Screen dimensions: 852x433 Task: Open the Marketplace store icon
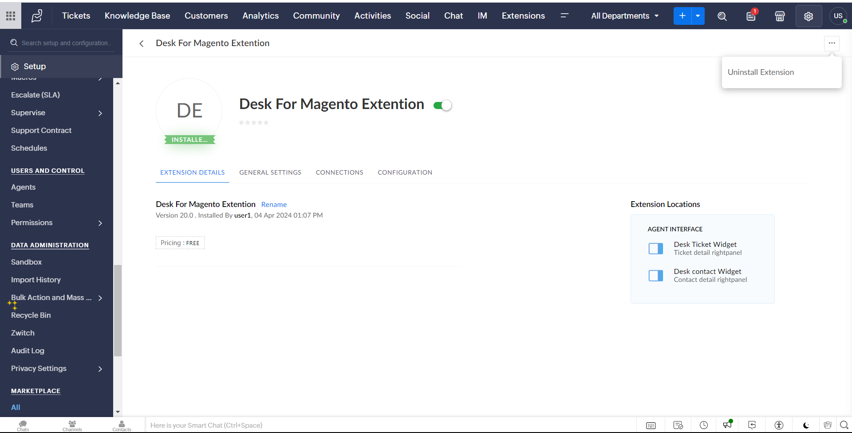(780, 16)
